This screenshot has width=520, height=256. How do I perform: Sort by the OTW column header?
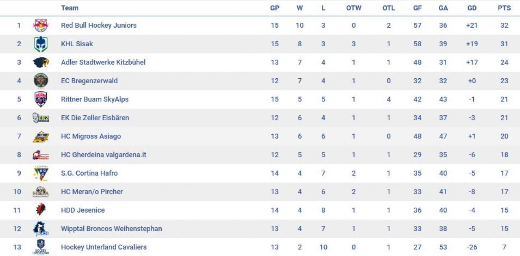pos(353,8)
